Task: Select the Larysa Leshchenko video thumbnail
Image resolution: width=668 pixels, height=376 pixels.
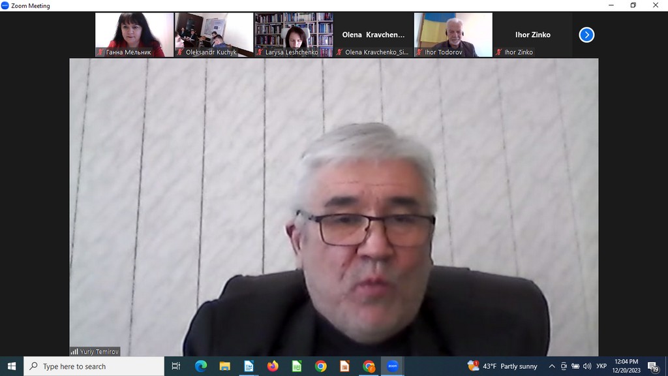Action: tap(294, 35)
